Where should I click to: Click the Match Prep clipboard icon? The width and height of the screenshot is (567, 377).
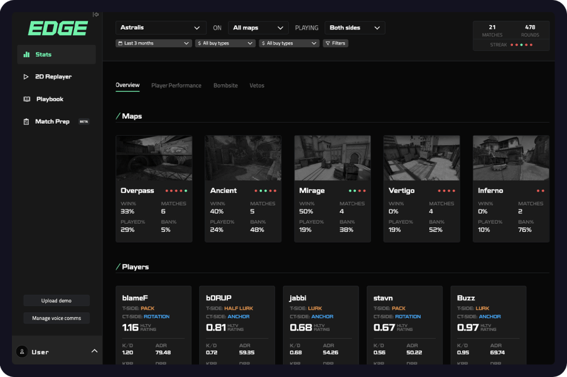(26, 121)
